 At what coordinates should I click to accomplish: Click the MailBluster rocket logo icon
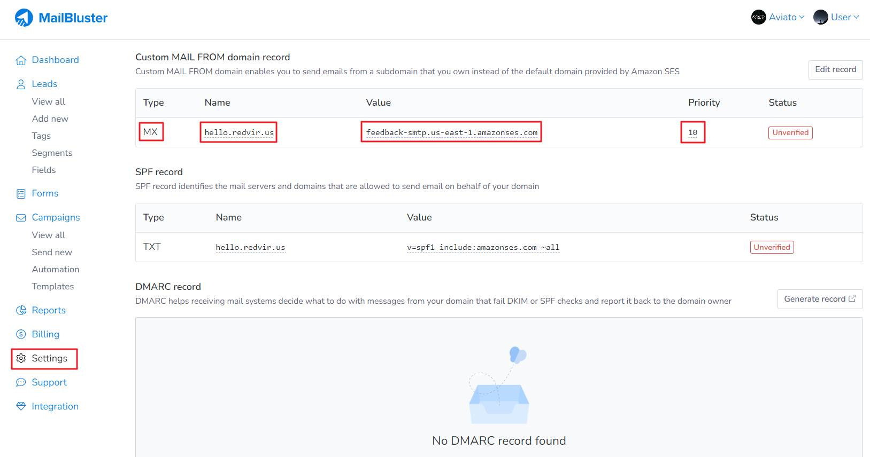coord(24,18)
